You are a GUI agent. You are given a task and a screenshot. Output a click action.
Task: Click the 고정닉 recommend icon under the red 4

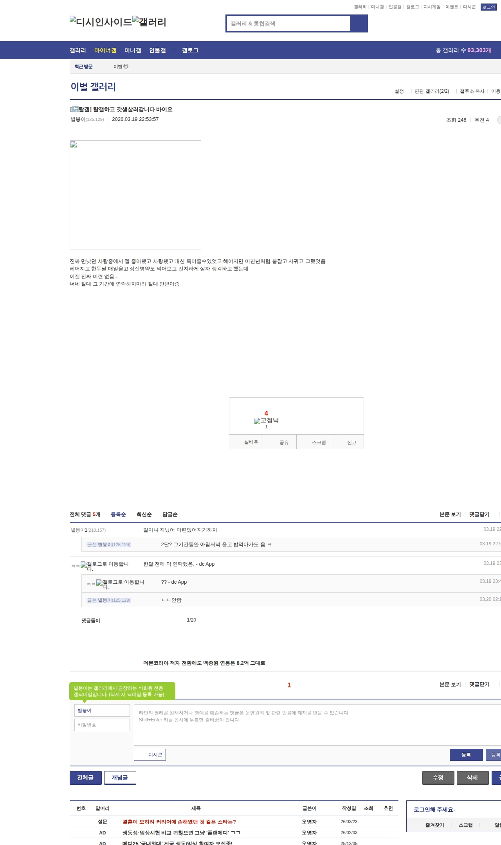266,421
